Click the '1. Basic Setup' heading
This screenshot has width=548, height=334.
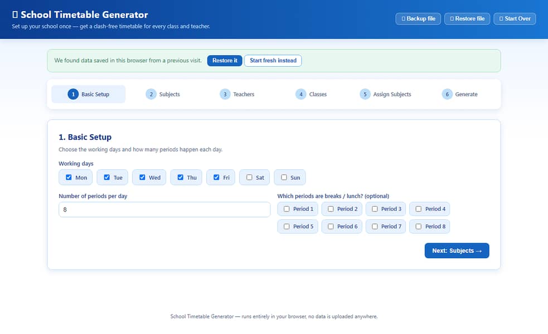[85, 137]
